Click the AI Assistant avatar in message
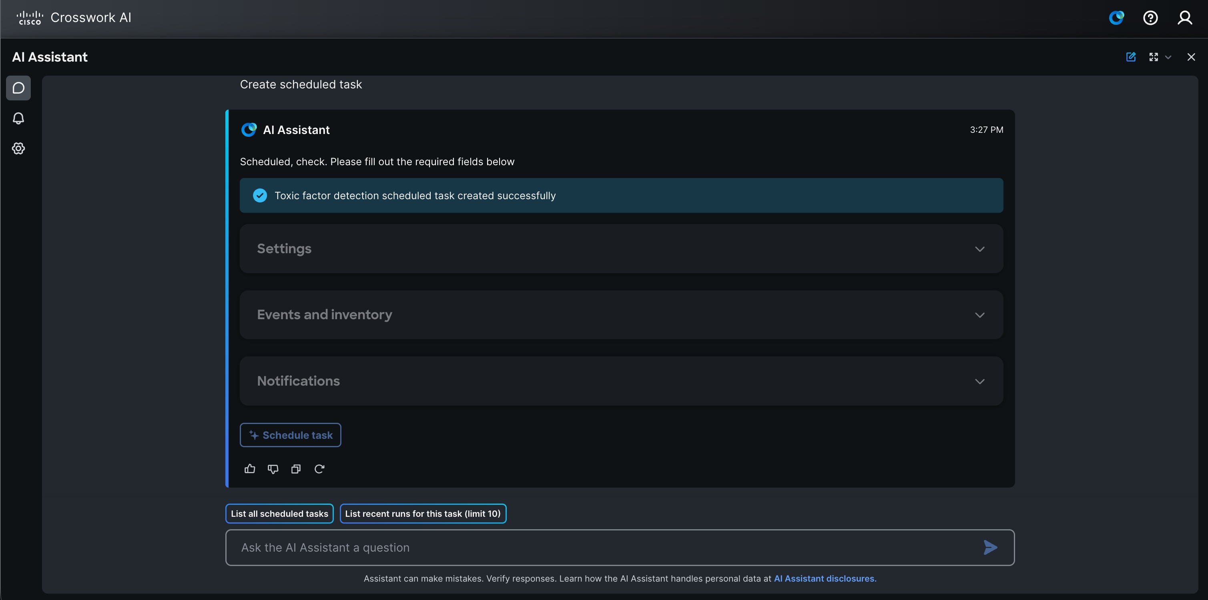1208x600 pixels. [x=249, y=130]
